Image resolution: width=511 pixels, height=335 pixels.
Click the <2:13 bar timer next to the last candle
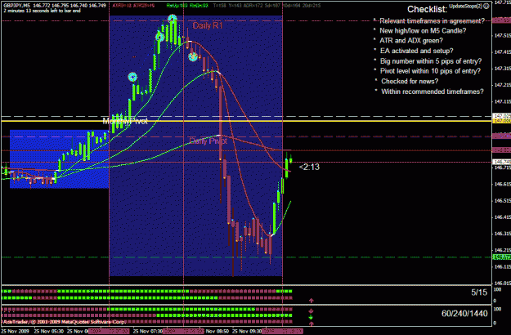click(x=309, y=167)
